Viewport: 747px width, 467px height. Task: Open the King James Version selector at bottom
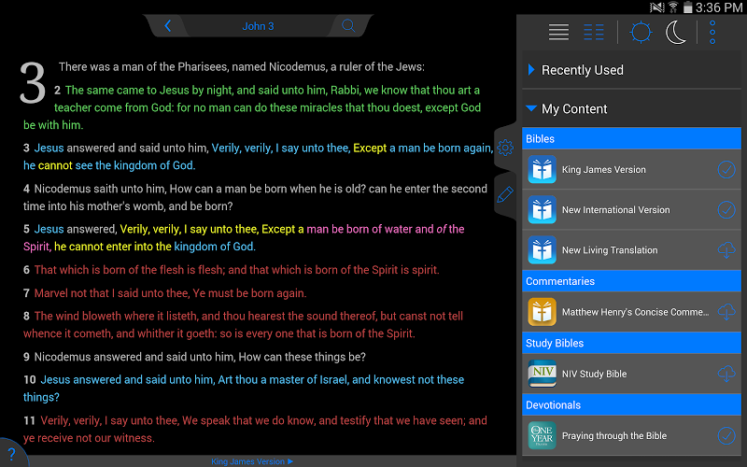pos(252,461)
